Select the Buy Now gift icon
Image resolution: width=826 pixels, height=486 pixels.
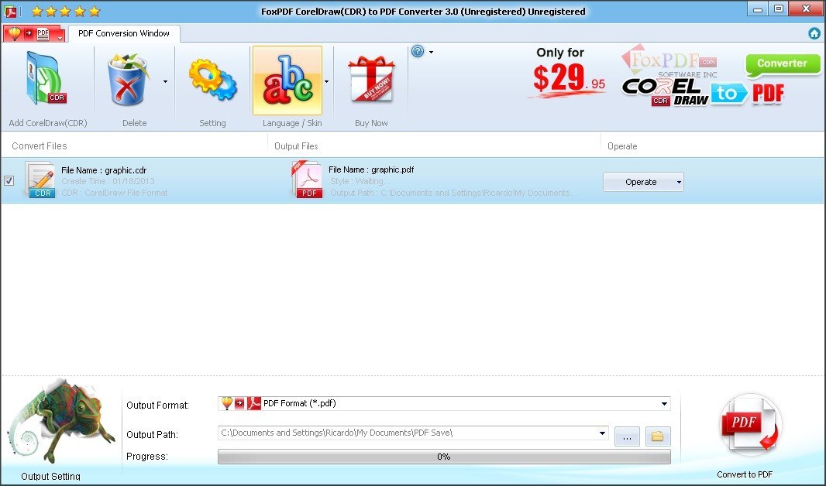click(369, 77)
